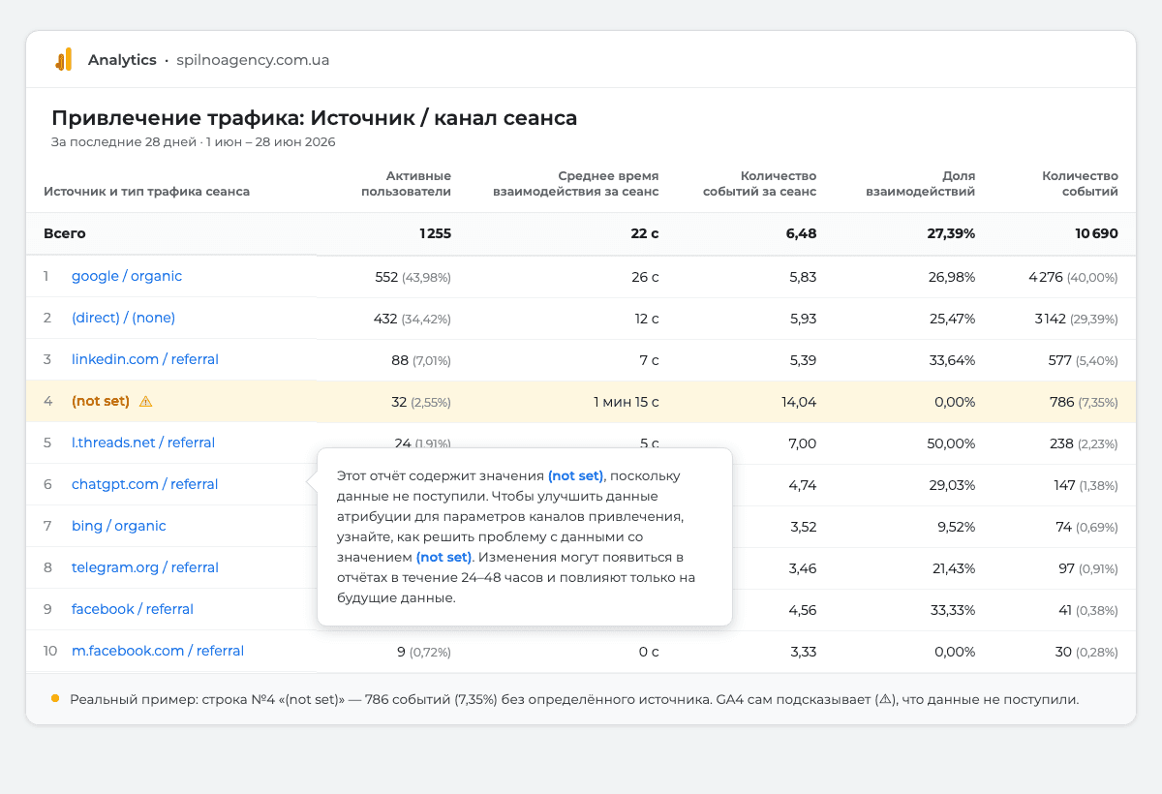Viewport: 1162px width, 794px height.
Task: Open telegram.org / referral source link
Action: pos(145,567)
